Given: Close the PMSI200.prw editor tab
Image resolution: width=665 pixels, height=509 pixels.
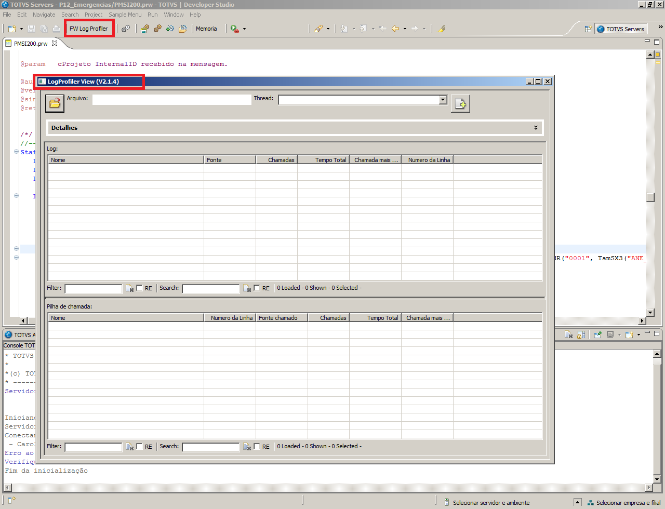Looking at the screenshot, I should [55, 43].
